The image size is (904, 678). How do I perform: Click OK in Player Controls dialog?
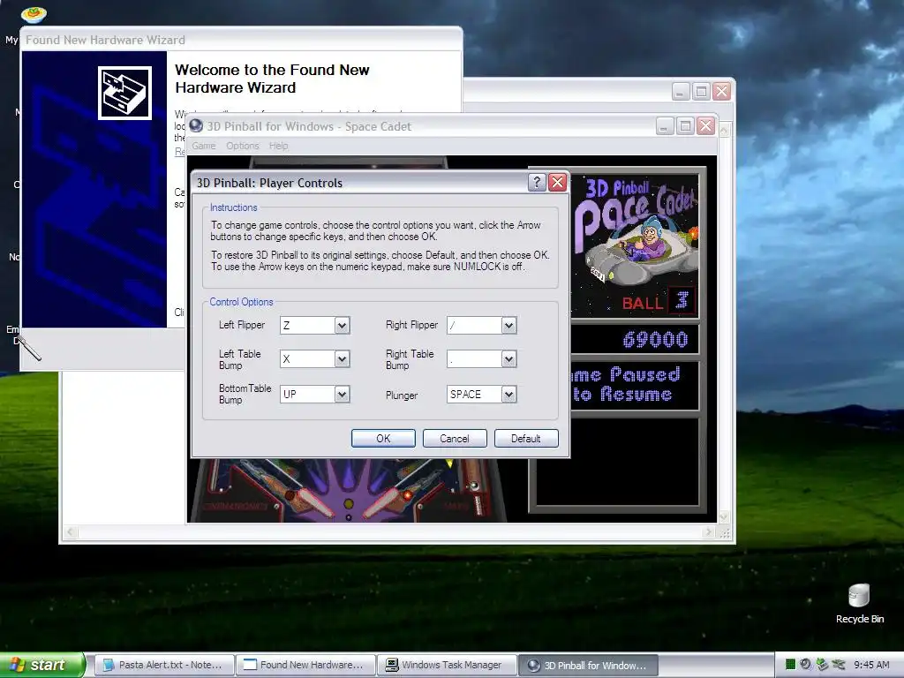(x=383, y=438)
